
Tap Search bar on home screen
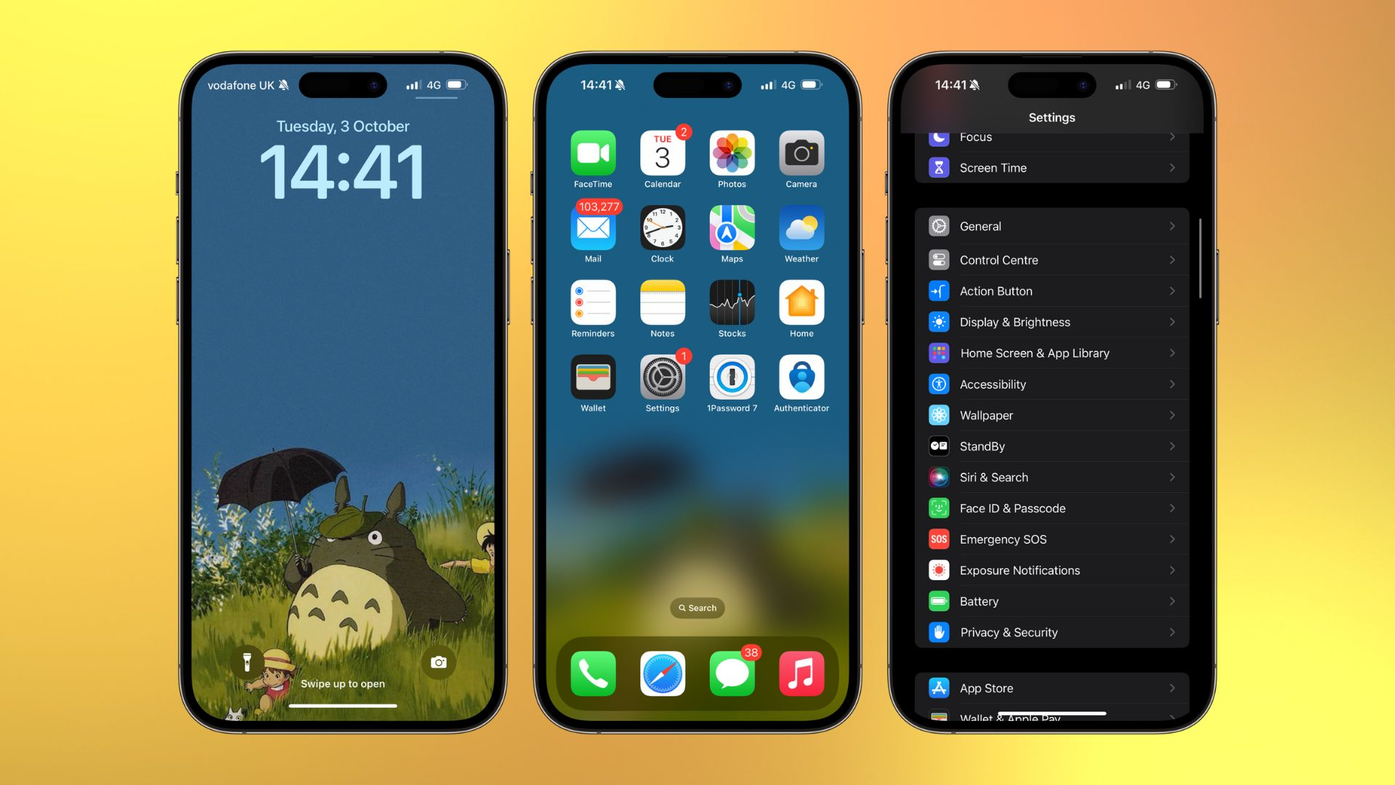[697, 608]
